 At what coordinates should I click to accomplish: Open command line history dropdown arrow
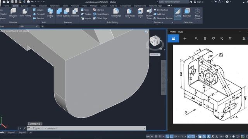pyautogui.click(x=145, y=129)
